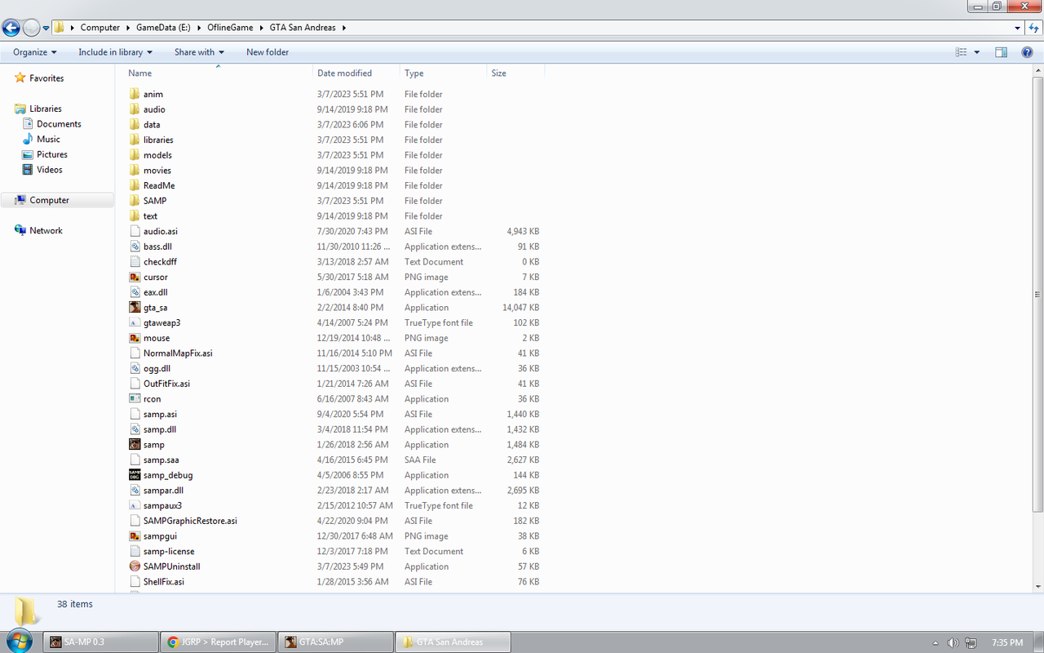Toggle the preview pane

click(1001, 52)
